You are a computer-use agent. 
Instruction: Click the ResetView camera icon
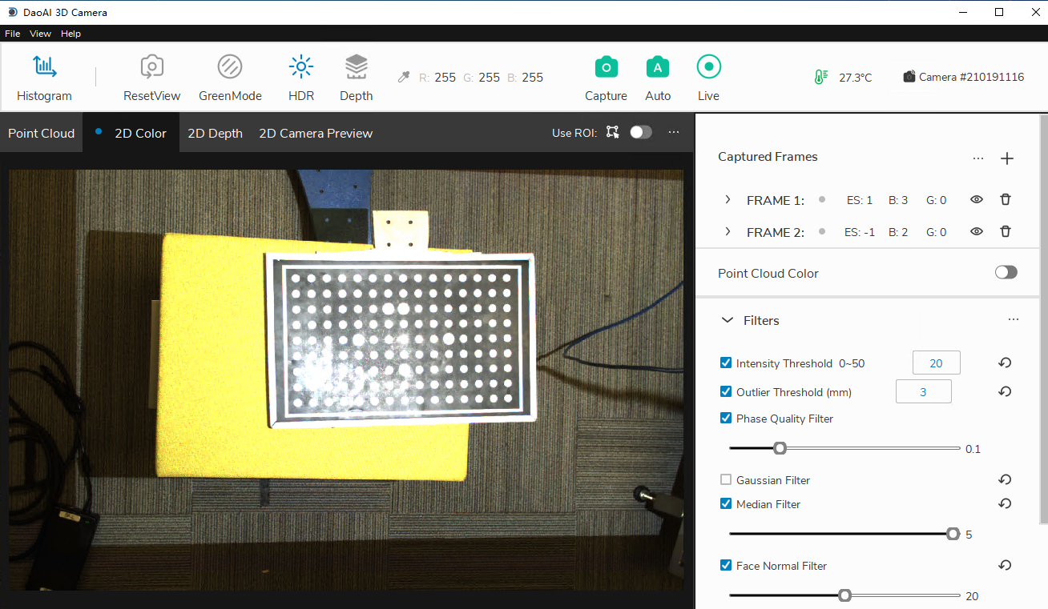click(151, 67)
